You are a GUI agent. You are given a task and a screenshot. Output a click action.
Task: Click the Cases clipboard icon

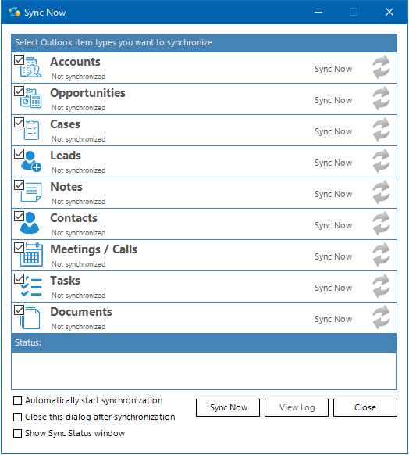click(x=31, y=130)
